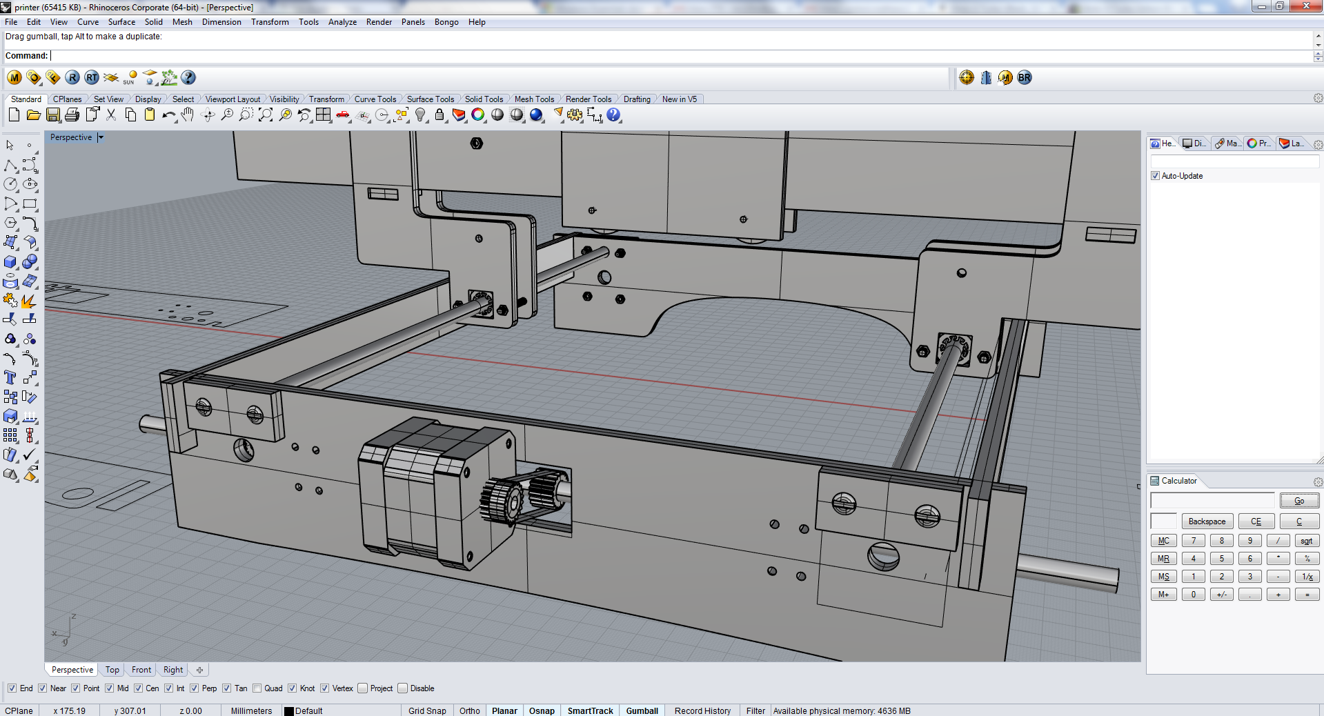Open the Default layer selector in status bar

click(342, 710)
